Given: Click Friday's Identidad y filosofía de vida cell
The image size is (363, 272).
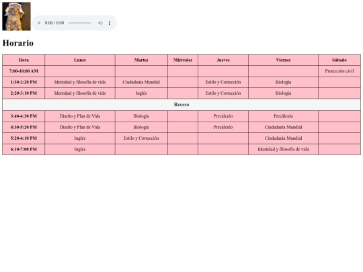Looking at the screenshot, I should coord(284,149).
